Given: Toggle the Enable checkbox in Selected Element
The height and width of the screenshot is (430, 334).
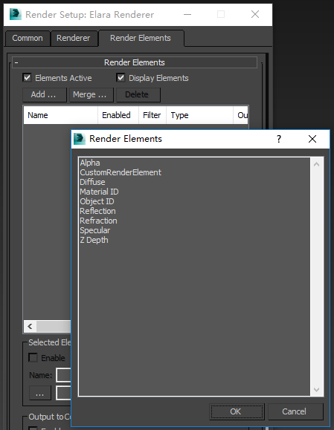Looking at the screenshot, I should pyautogui.click(x=33, y=358).
